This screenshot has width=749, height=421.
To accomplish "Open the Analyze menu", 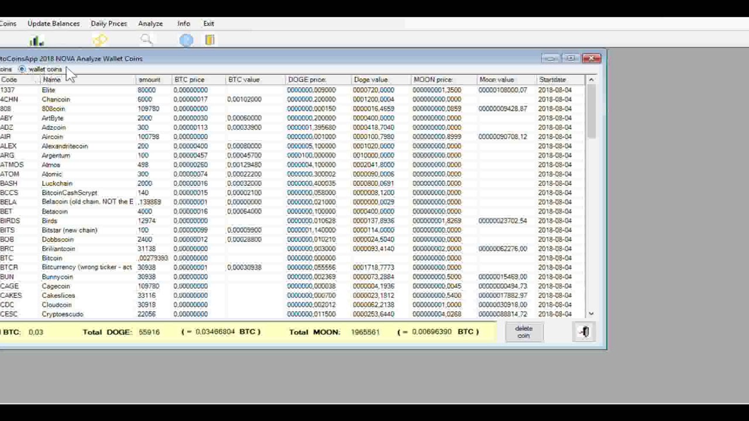I will click(150, 23).
